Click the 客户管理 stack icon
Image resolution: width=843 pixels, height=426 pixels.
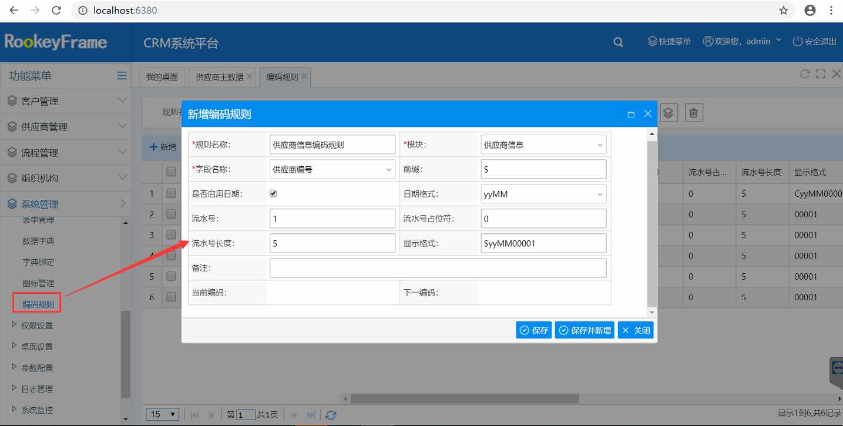coord(12,101)
